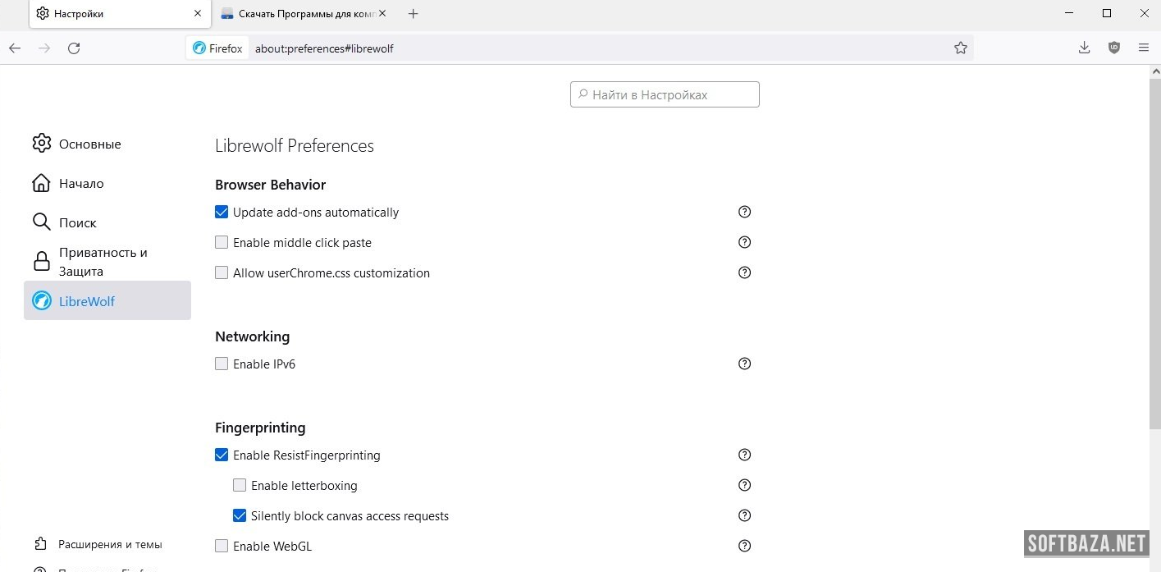Go back using the left arrow button

coord(15,48)
